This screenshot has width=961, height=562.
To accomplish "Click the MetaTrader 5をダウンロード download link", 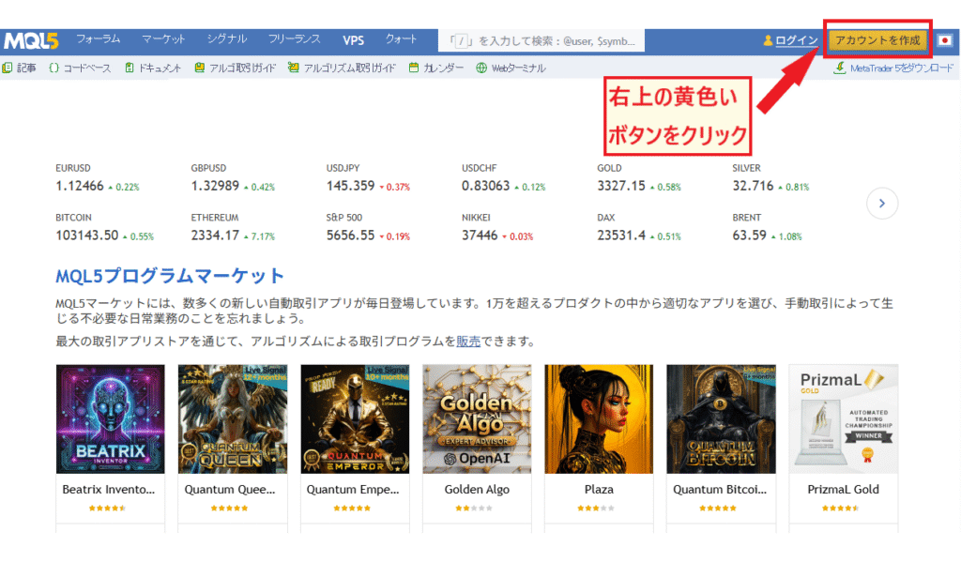I will pyautogui.click(x=893, y=68).
